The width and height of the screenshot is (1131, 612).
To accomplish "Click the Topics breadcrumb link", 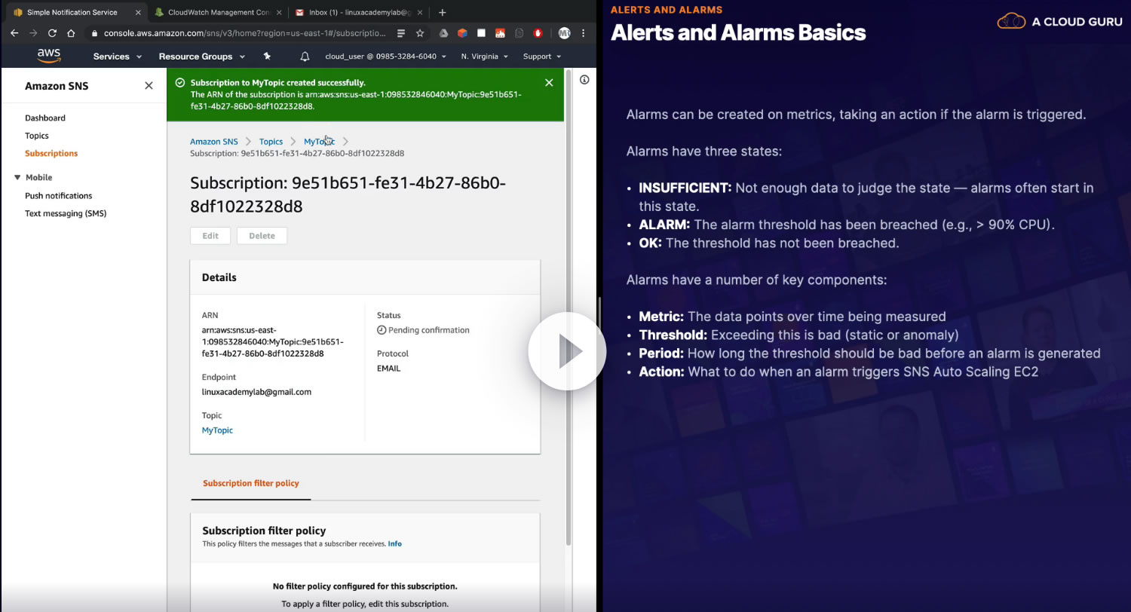I will pos(271,142).
